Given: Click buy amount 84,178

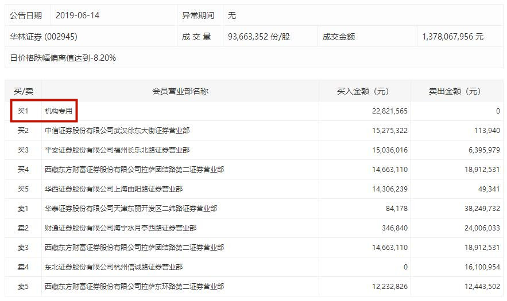Looking at the screenshot, I should [396, 209].
